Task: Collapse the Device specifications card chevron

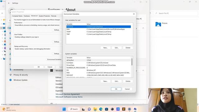Action: coord(143,28)
